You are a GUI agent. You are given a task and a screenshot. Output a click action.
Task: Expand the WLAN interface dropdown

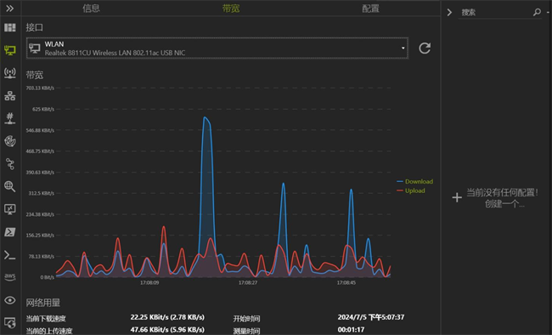217,48
